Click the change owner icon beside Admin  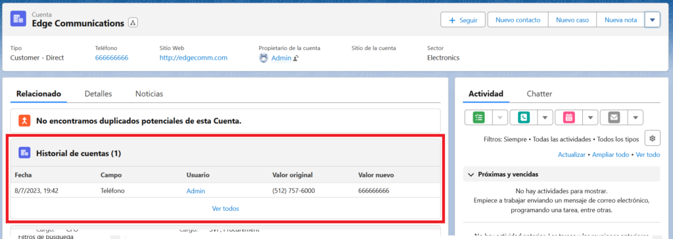coord(296,58)
